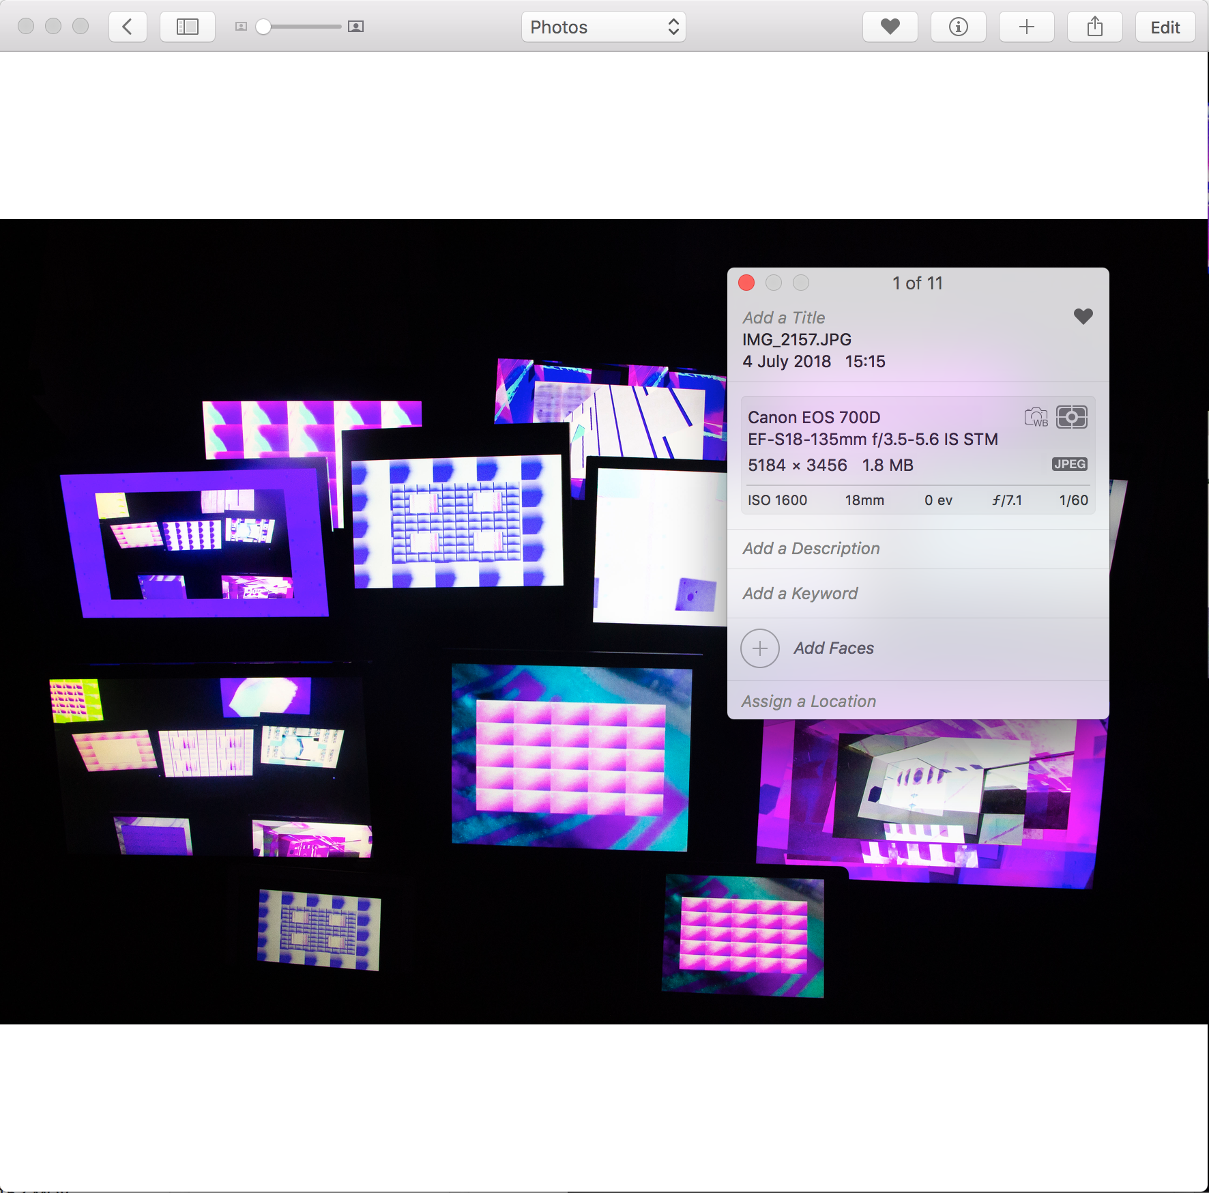Click the Edit button
Image resolution: width=1209 pixels, height=1193 pixels.
[x=1165, y=27]
